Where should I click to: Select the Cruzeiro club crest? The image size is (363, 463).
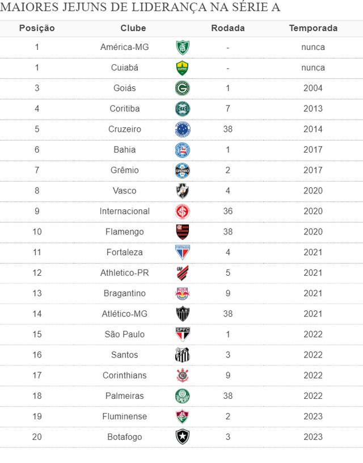coord(183,129)
